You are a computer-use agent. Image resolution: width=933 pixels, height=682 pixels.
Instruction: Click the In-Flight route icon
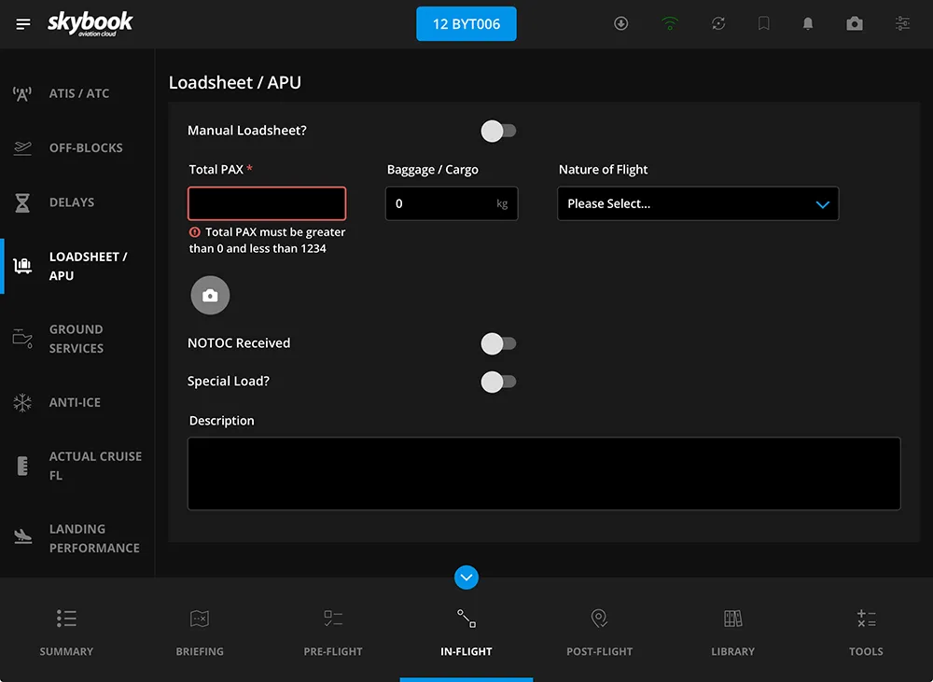pyautogui.click(x=466, y=619)
